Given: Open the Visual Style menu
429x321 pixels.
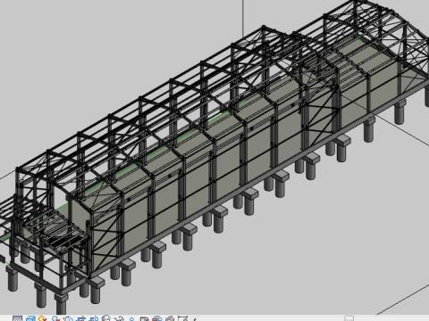Looking at the screenshot, I should 30,319.
